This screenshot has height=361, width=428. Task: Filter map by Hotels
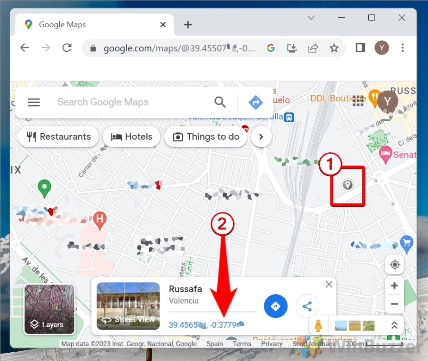131,137
